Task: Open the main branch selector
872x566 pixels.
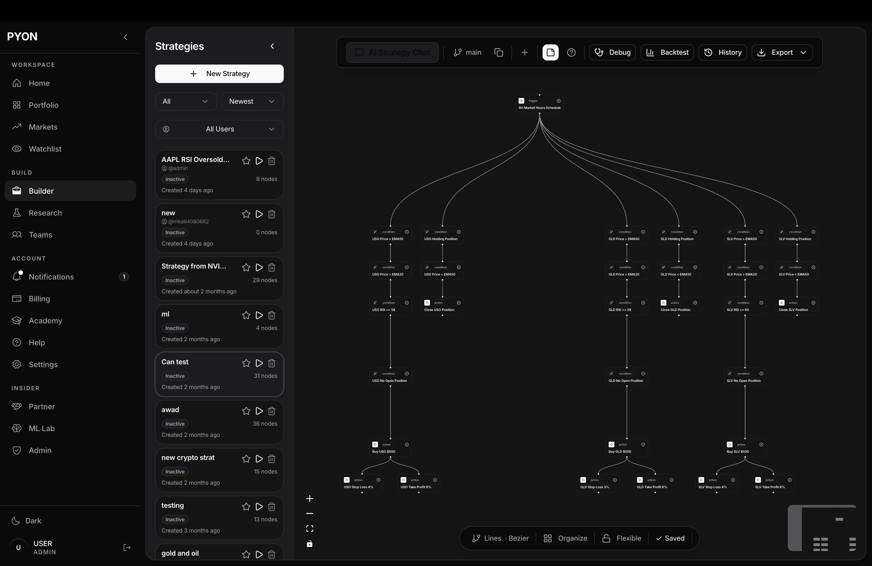Action: tap(467, 52)
